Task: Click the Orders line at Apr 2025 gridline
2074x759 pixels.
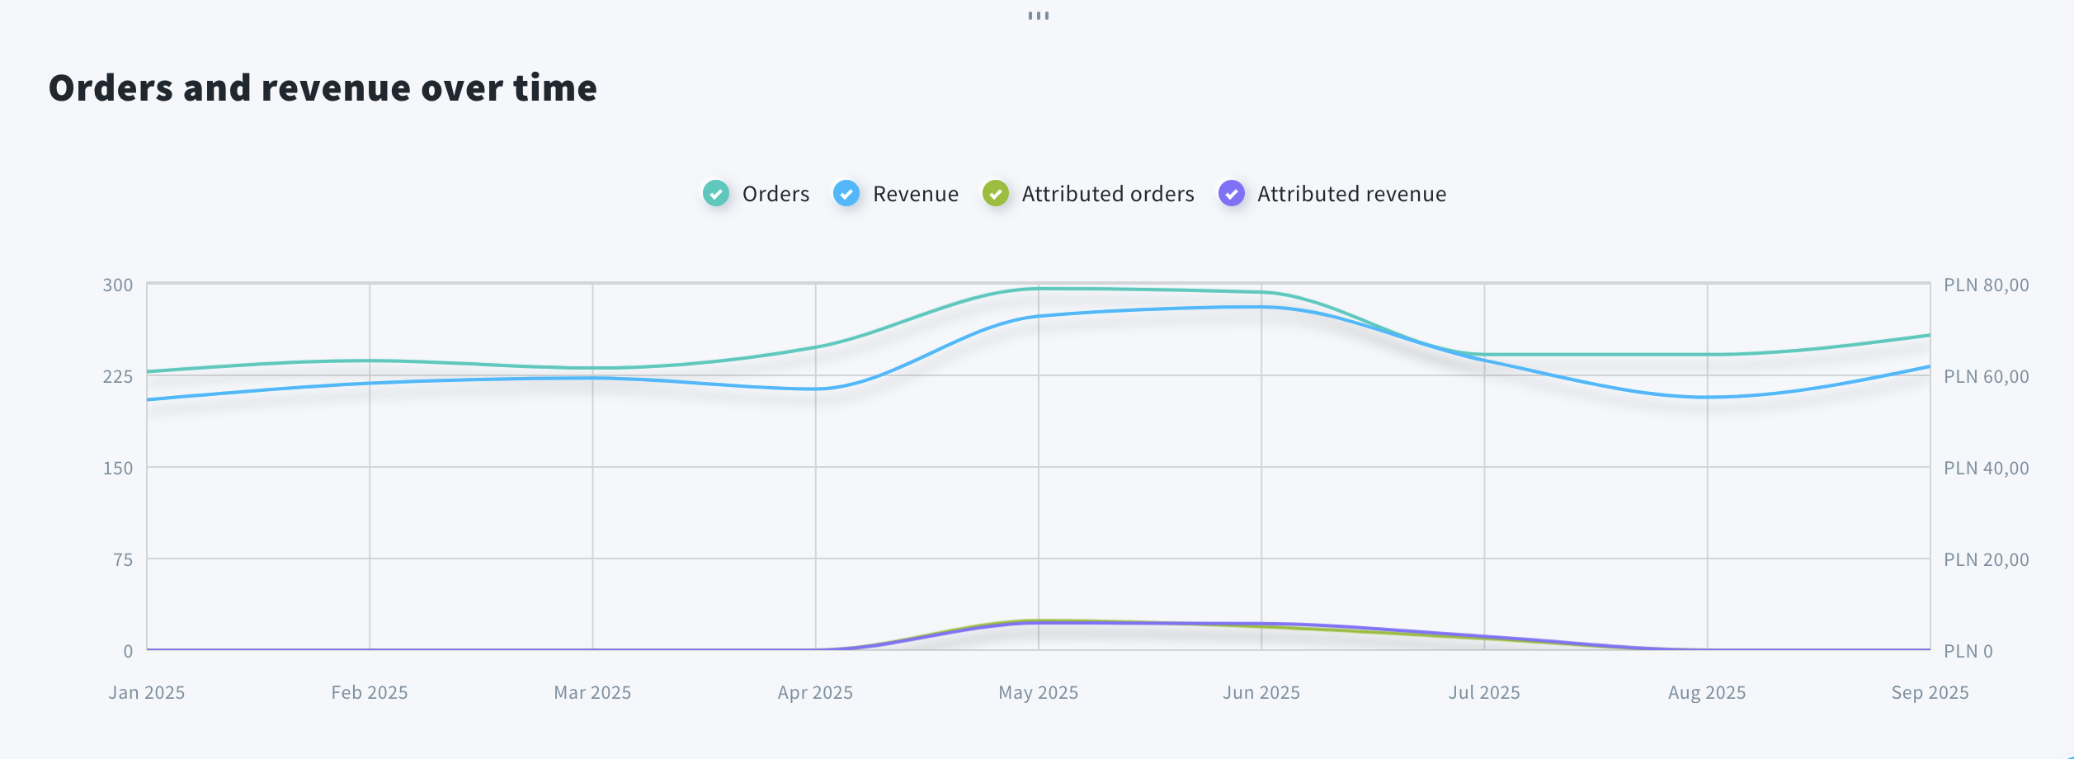Action: (x=816, y=347)
